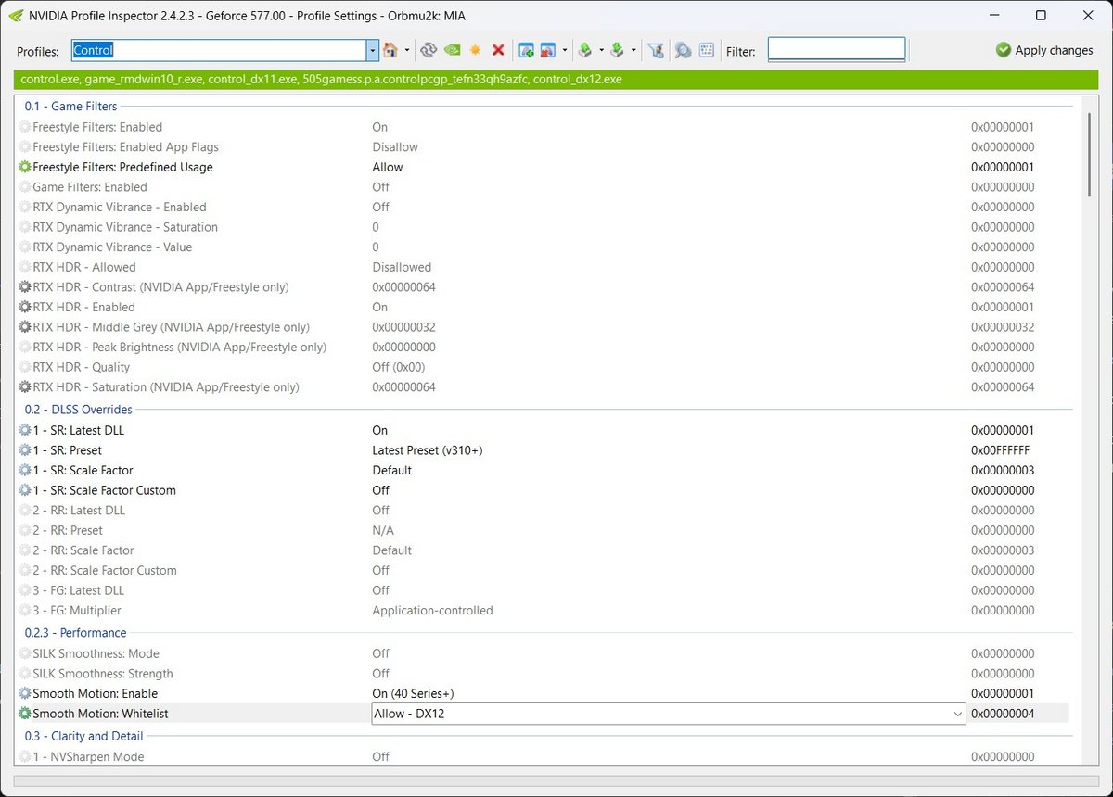Select 2 - RR: Scale Factor Custom row
1113x797 pixels.
[x=544, y=571]
